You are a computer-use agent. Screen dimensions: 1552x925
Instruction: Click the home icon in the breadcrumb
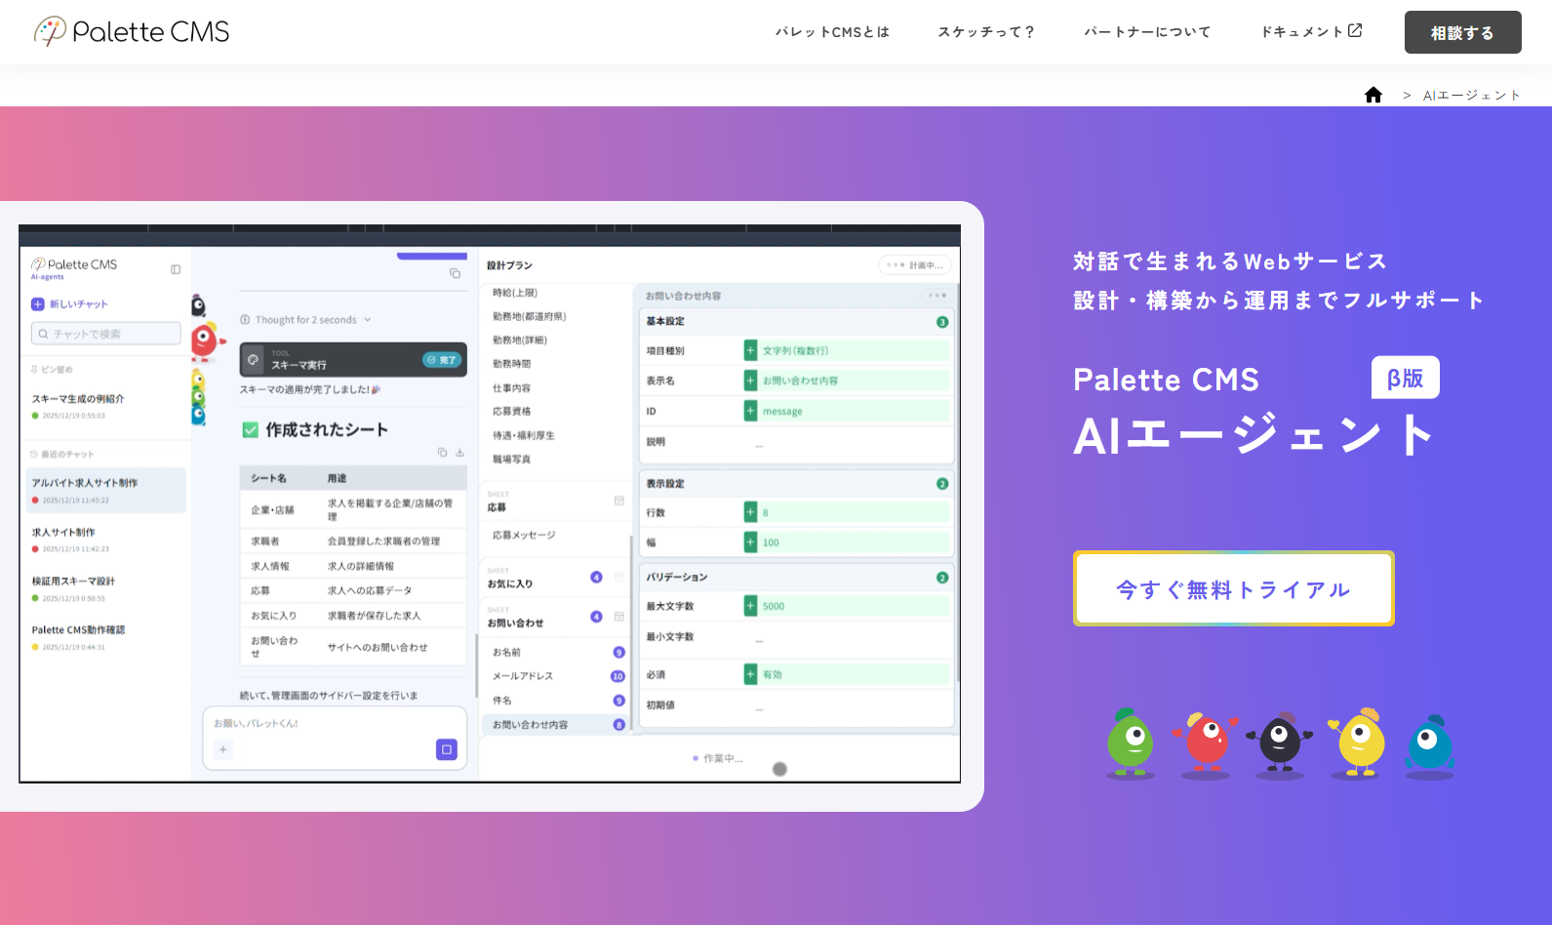1373,95
